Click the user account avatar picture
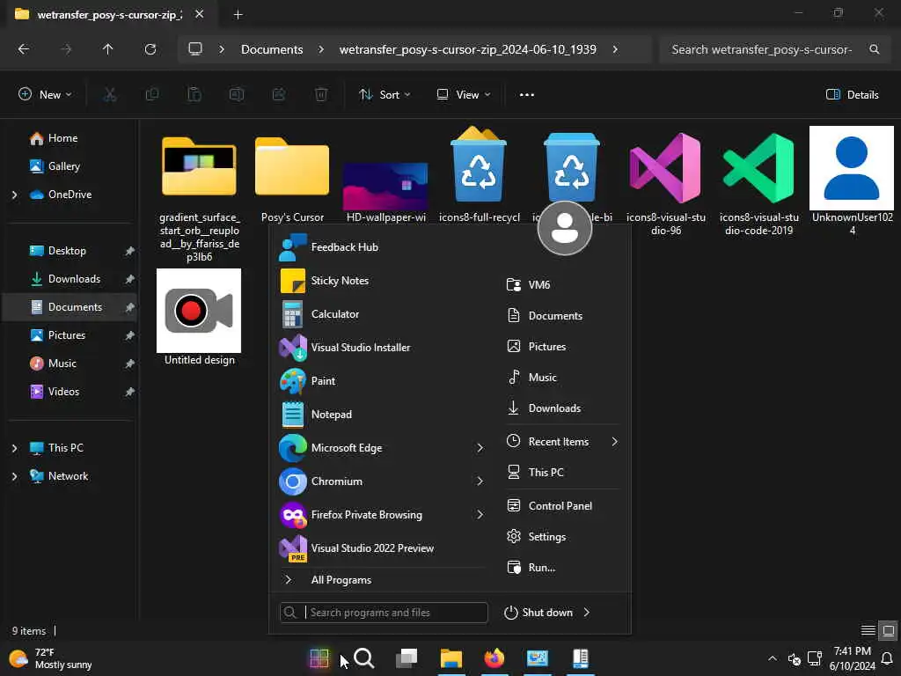901x676 pixels. point(564,228)
